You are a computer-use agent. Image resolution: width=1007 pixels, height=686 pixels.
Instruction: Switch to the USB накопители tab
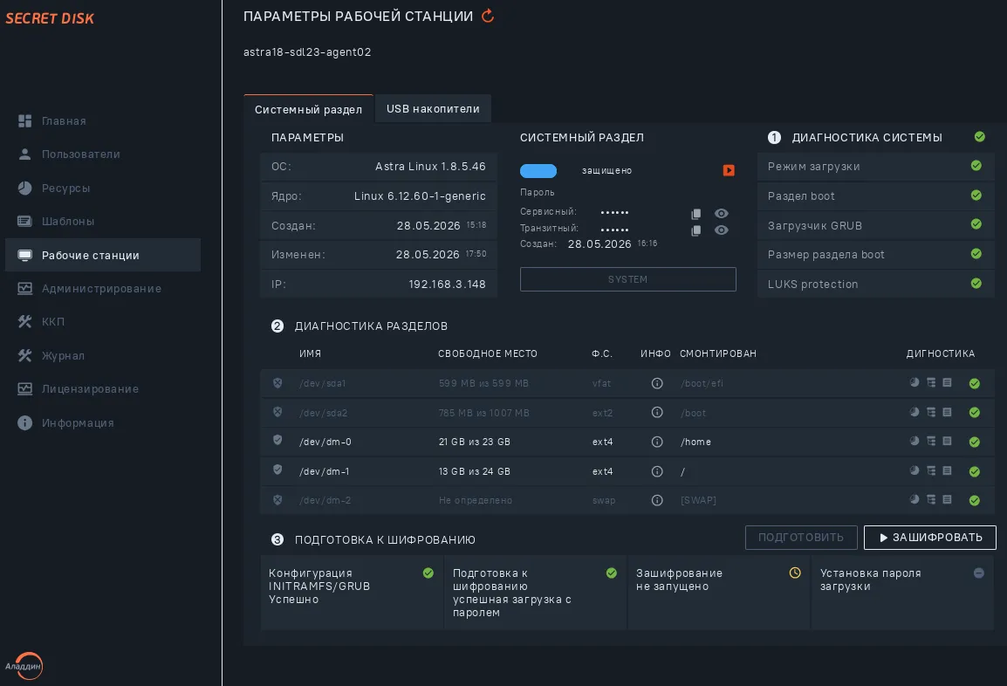pos(433,108)
